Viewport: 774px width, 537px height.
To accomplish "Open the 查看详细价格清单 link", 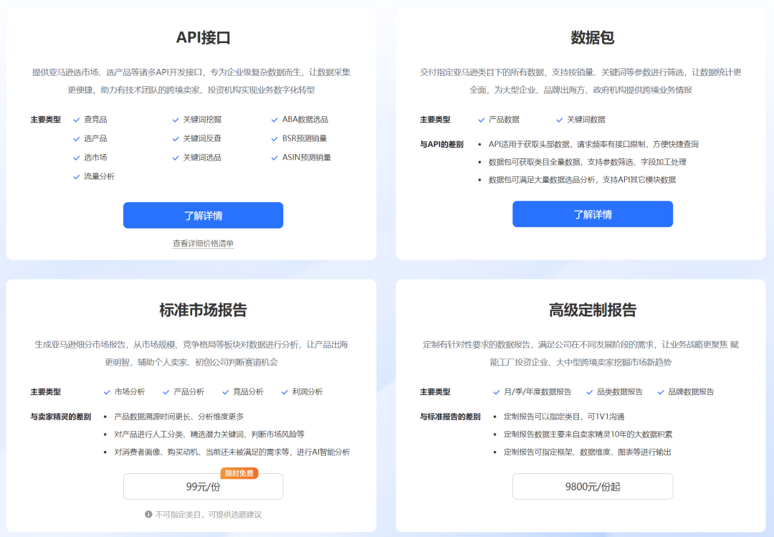I will (203, 244).
